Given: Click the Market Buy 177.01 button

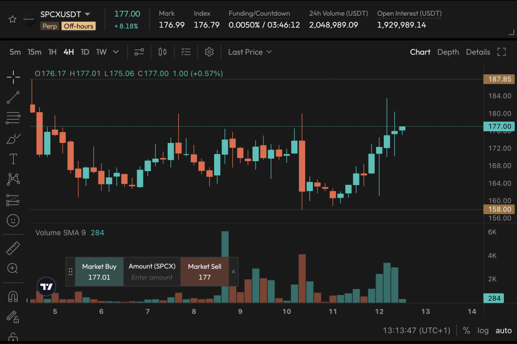Looking at the screenshot, I should 99,272.
